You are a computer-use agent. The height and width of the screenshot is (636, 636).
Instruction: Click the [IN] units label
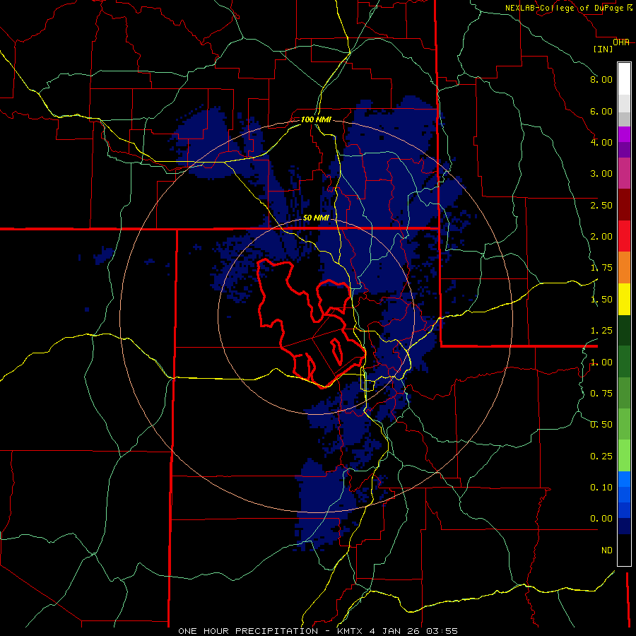coord(603,49)
